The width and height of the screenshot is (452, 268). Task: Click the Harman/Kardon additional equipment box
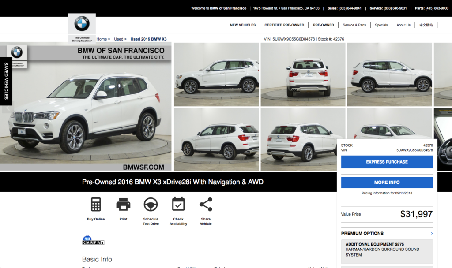point(387,251)
